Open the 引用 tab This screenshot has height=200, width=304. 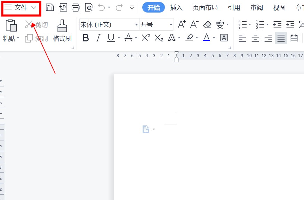(234, 8)
